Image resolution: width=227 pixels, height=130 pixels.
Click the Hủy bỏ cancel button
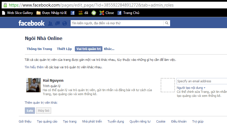(x=43, y=111)
